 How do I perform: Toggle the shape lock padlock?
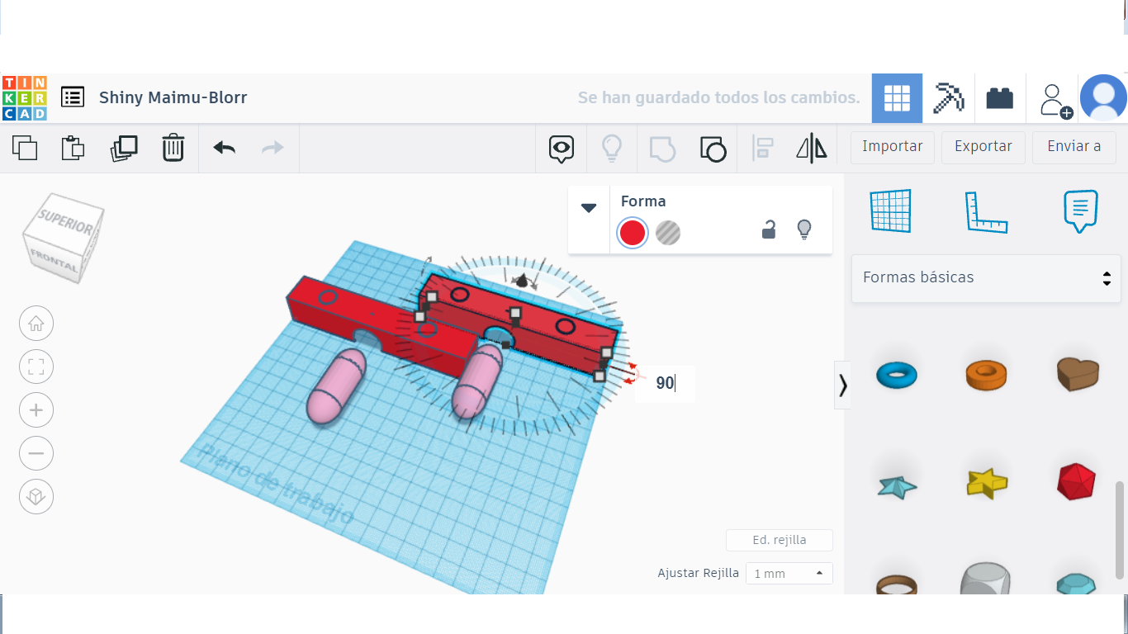769,229
